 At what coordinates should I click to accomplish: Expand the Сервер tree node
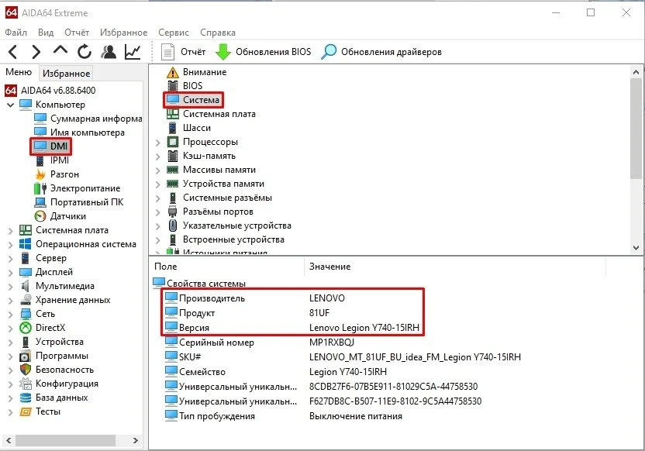[x=10, y=259]
